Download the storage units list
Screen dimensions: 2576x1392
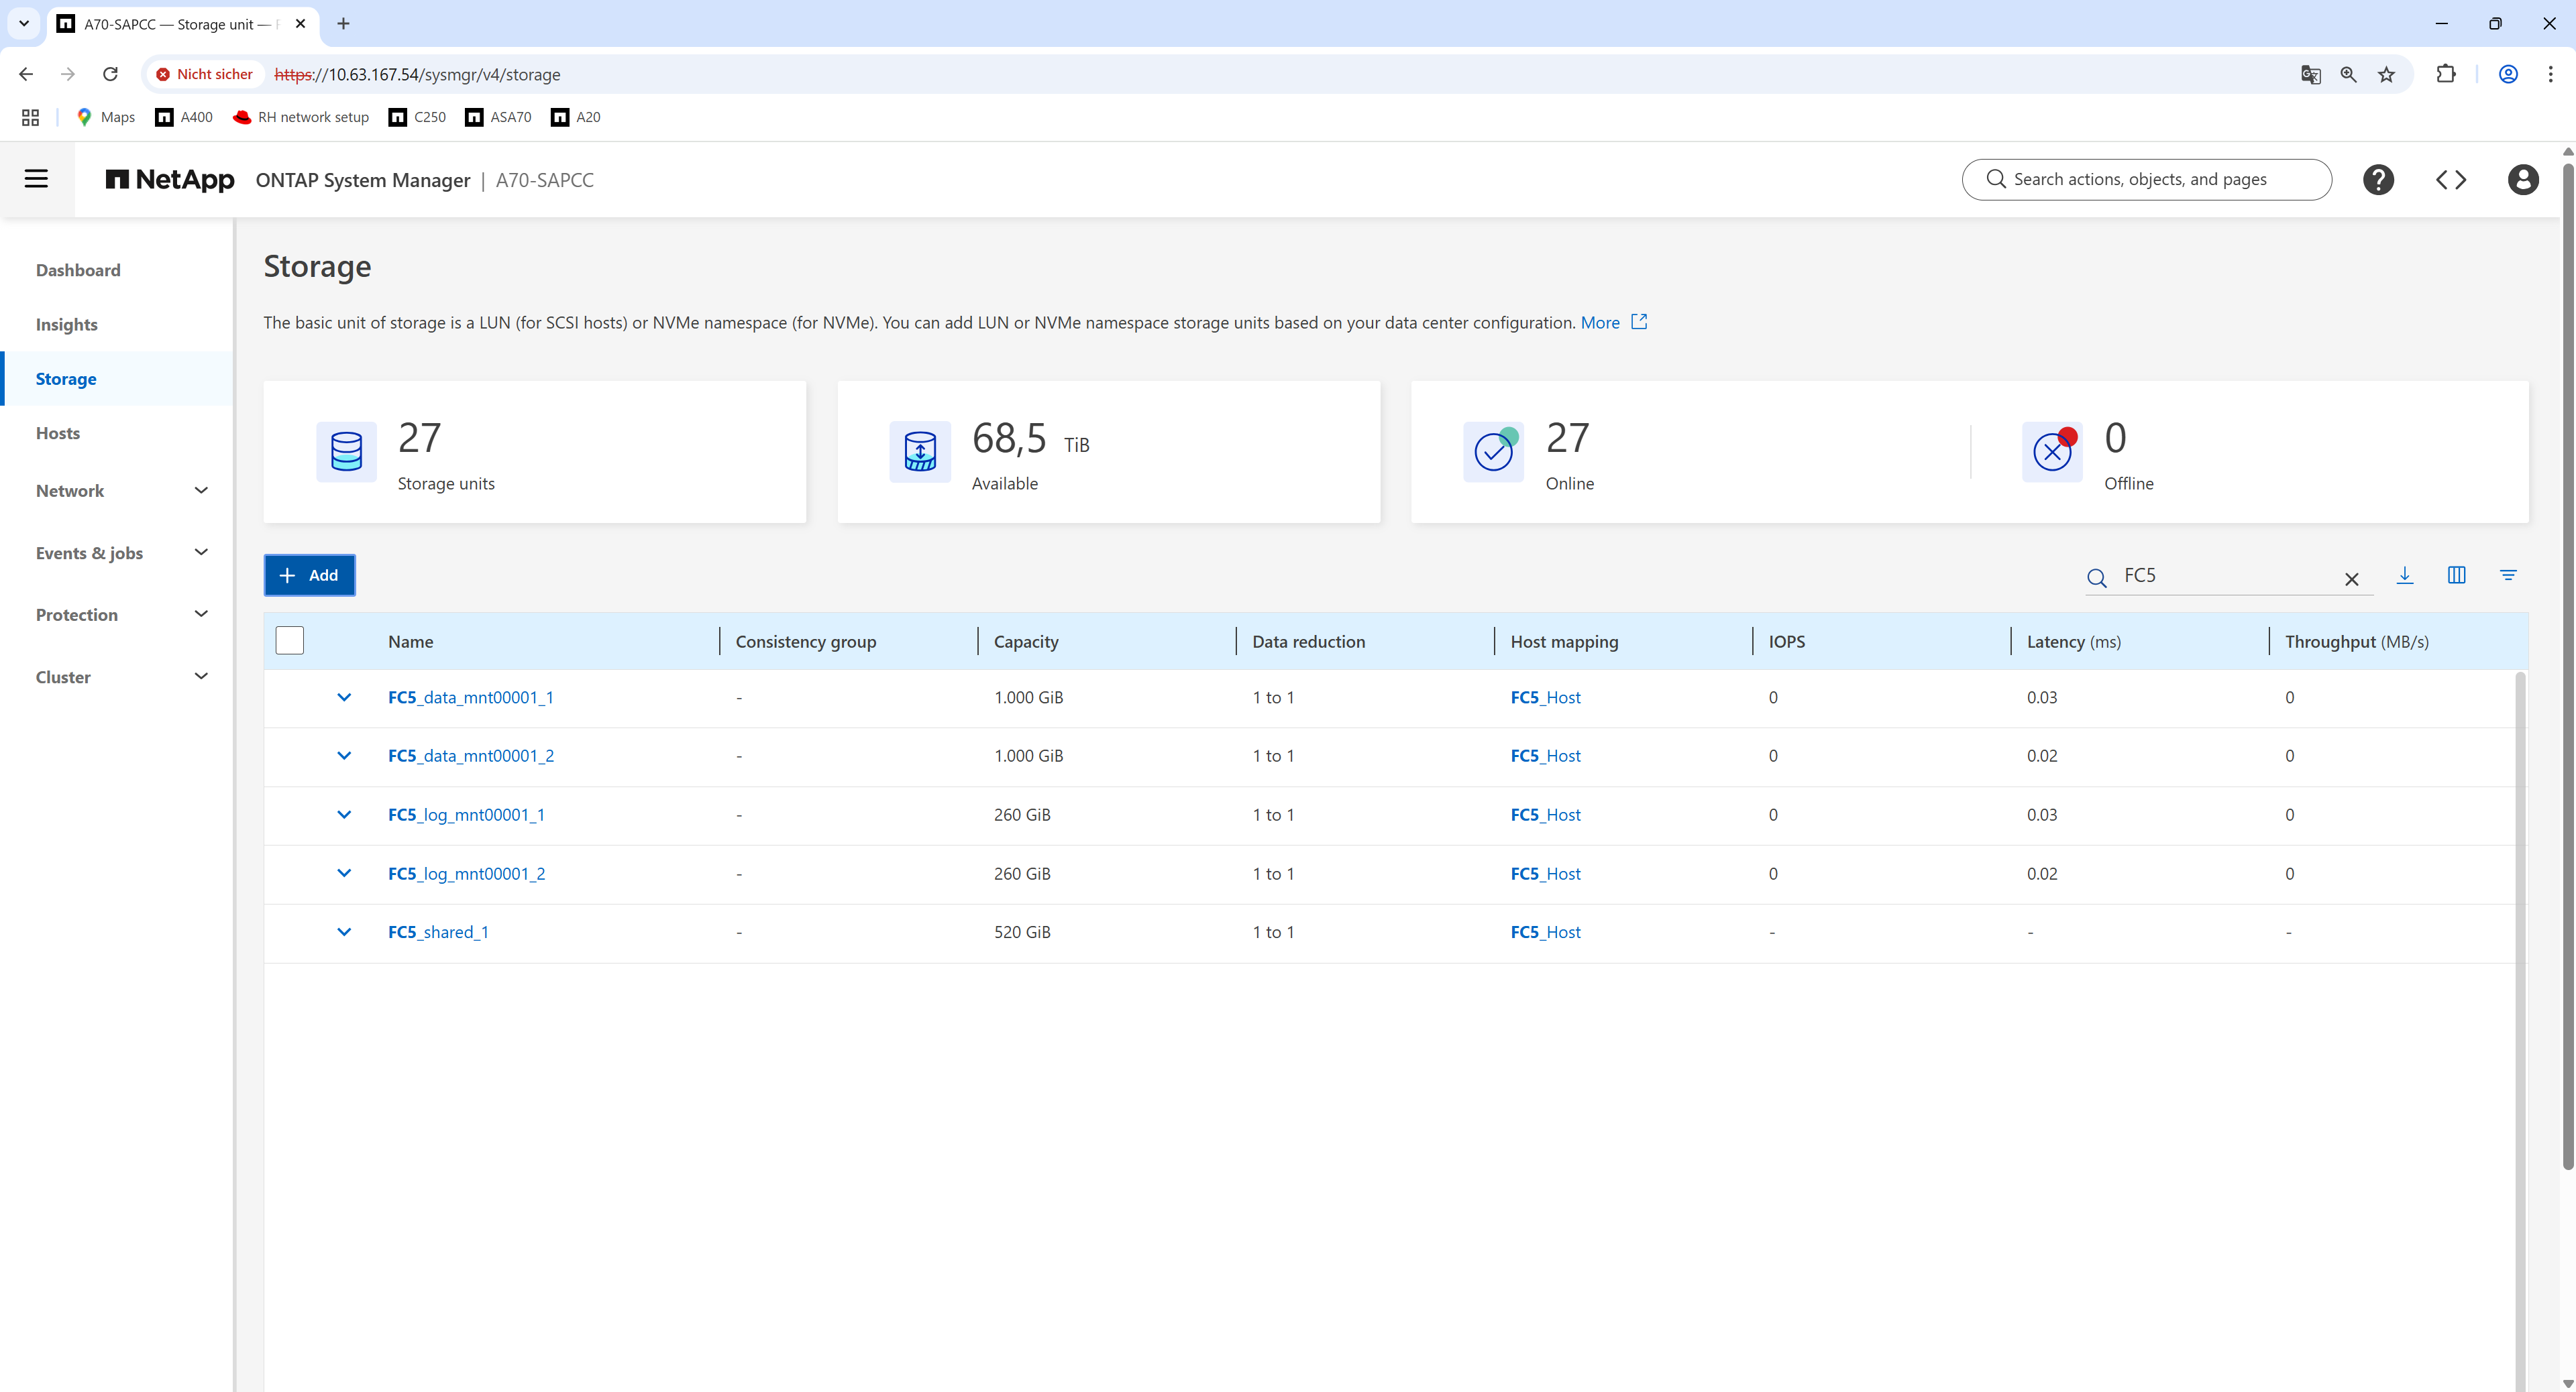tap(2405, 575)
